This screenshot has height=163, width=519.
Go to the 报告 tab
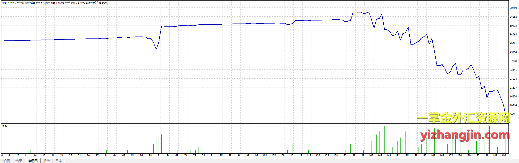point(47,161)
